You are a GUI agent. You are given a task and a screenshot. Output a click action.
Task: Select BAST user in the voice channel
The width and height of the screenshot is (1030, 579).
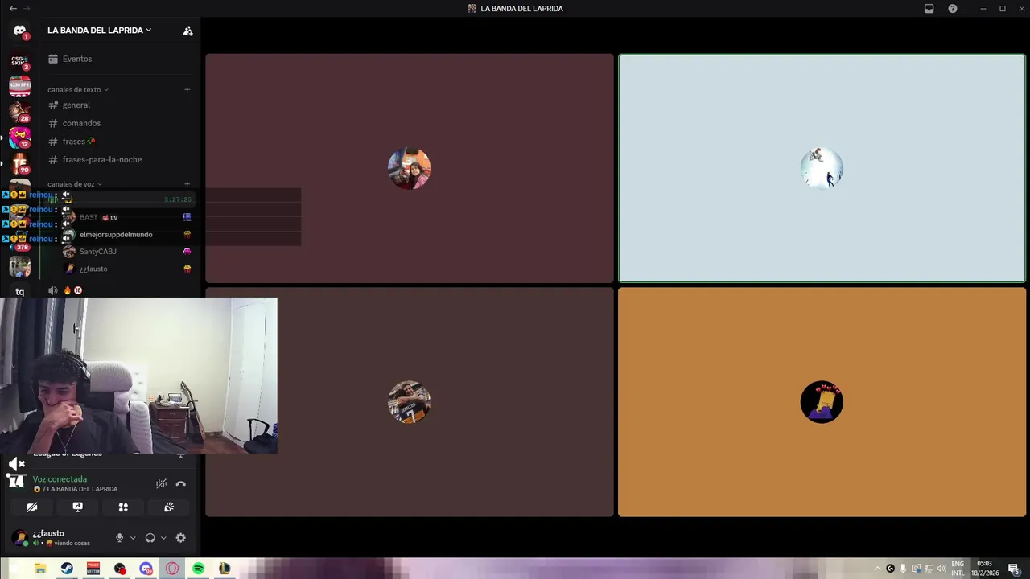click(127, 217)
